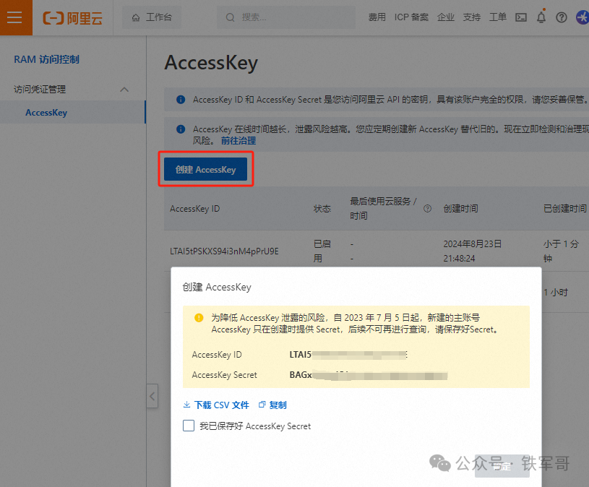Click the 下载 CSV 文件 link
589x487 pixels.
pyautogui.click(x=216, y=405)
